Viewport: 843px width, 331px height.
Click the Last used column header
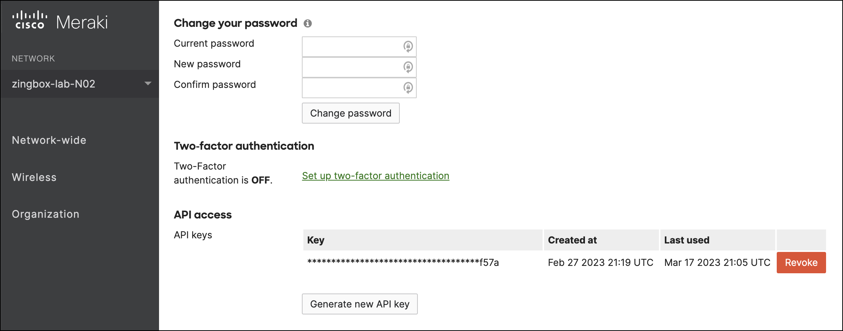pyautogui.click(x=687, y=240)
